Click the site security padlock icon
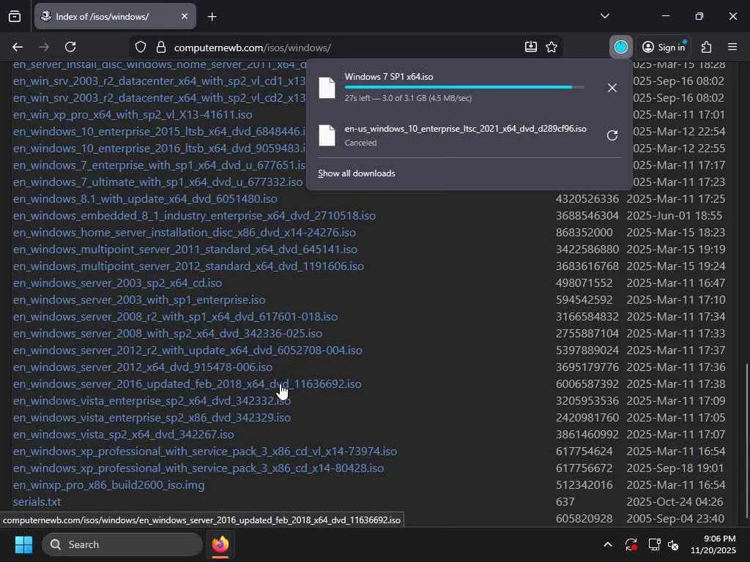Screen dimensions: 750x562 tap(161, 48)
